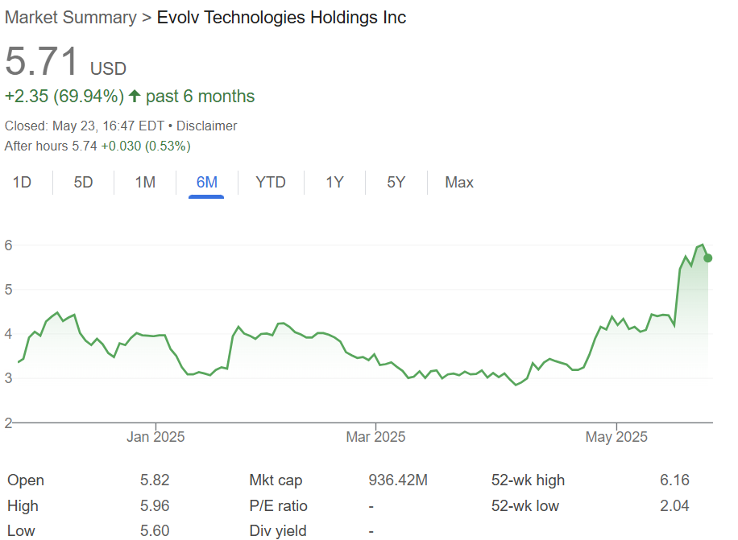The width and height of the screenshot is (738, 540).
Task: Click the green up arrow icon
Action: coord(135,97)
